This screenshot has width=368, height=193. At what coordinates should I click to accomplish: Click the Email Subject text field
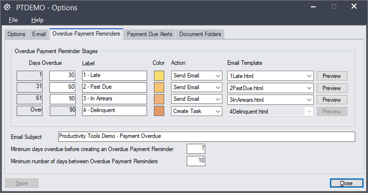207,136
